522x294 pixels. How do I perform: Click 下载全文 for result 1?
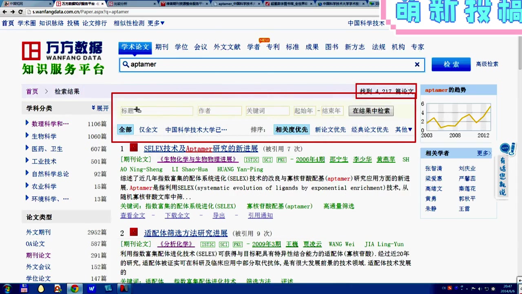pyautogui.click(x=177, y=216)
